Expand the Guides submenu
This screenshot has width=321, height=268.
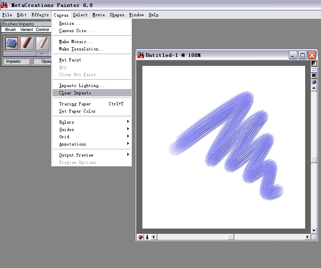click(x=92, y=129)
